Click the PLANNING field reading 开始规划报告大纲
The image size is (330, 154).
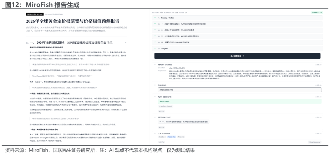(x=240, y=89)
